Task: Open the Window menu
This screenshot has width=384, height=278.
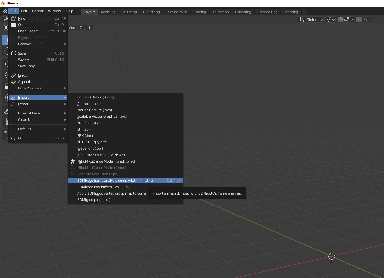Action: (x=54, y=11)
